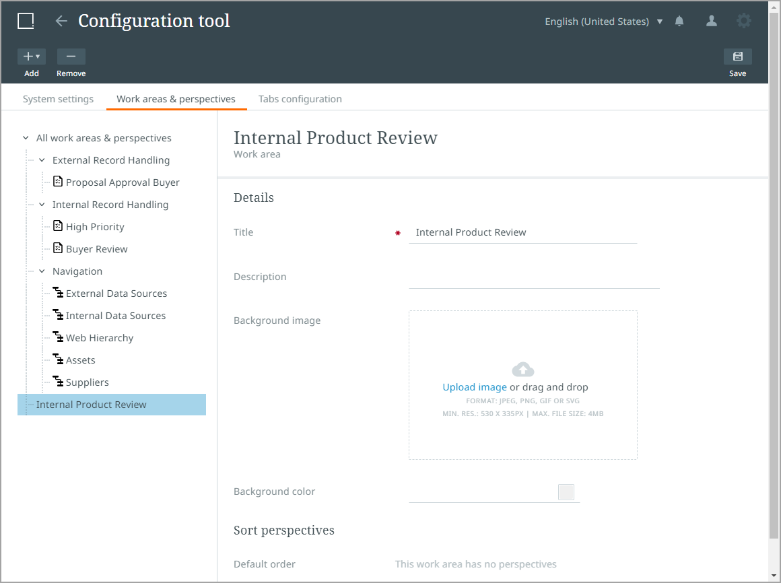Collapse the External Record Handling node
This screenshot has width=781, height=583.
42,160
